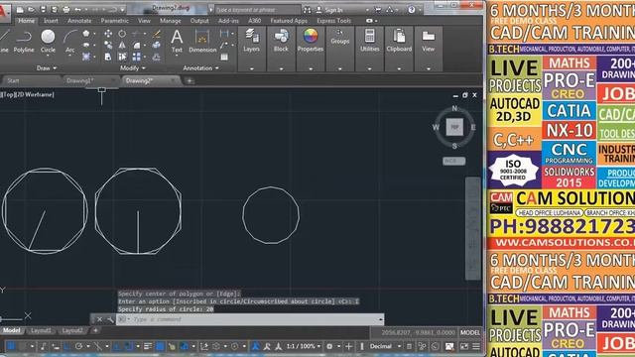
Task: Open the Block panel dropdown
Action: (281, 68)
